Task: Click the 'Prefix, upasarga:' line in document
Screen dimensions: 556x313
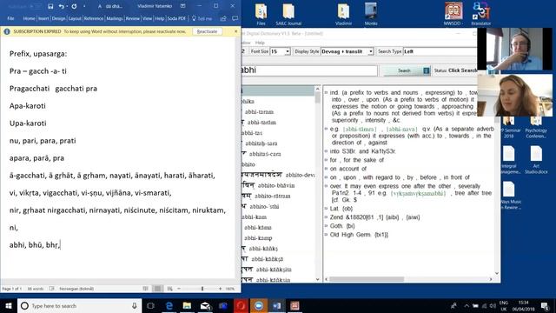Action: point(38,54)
